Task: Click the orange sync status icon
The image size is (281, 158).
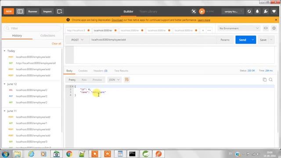Action: pyautogui.click(x=202, y=11)
